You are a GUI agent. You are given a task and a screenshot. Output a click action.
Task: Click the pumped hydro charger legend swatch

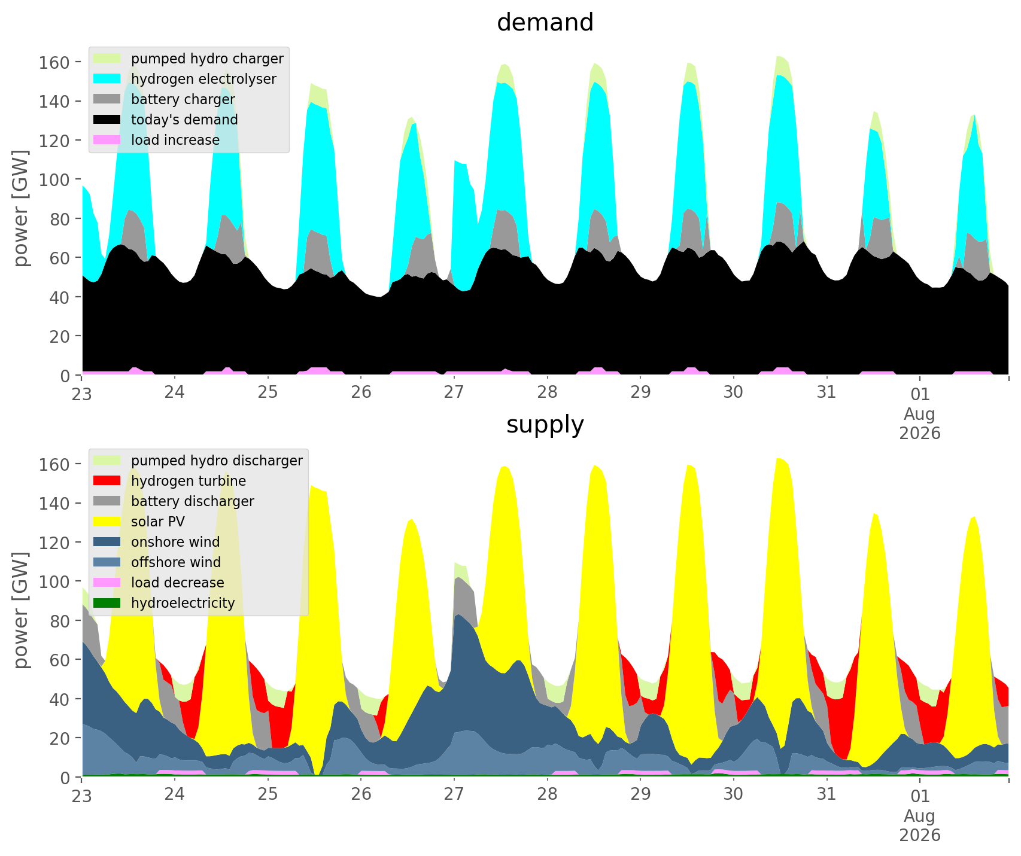108,58
